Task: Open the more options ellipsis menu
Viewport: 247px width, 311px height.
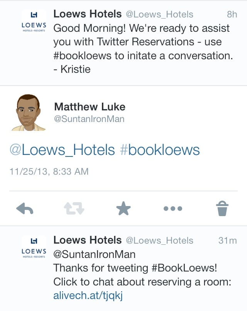Action: point(173,209)
